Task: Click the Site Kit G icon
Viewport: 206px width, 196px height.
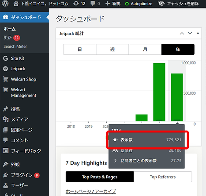Action: click(6, 58)
